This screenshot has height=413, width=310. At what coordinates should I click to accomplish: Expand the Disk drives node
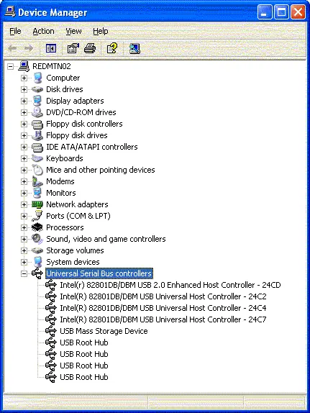[x=24, y=89]
